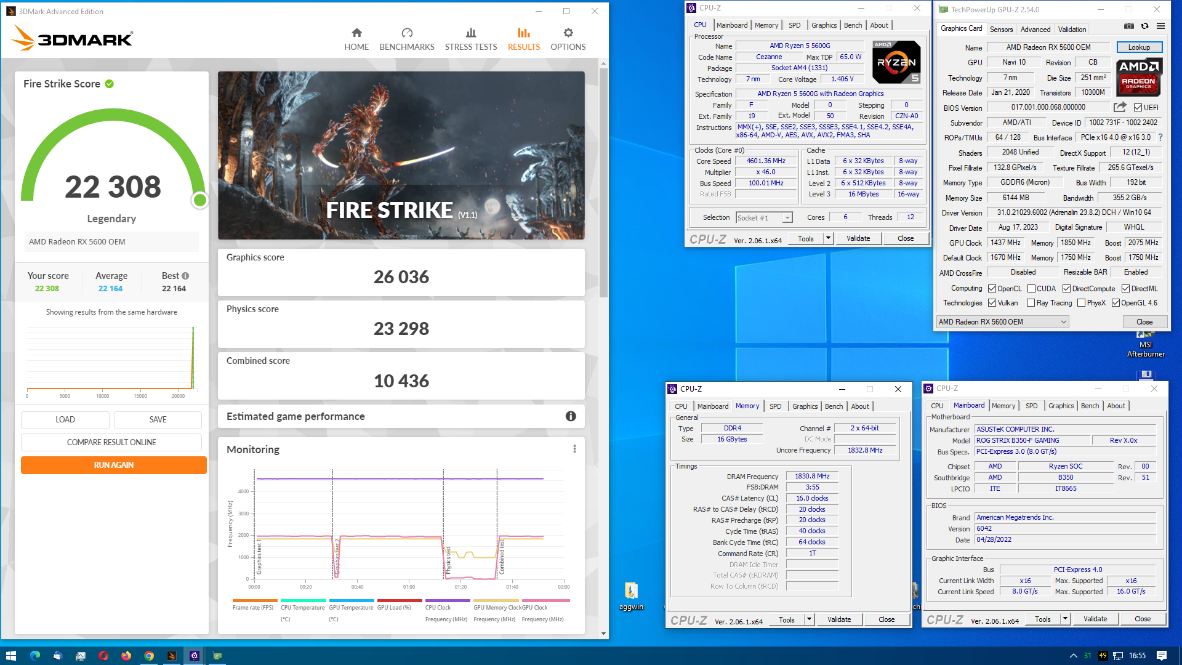Click RUN AGAIN button
The image size is (1182, 665).
113,465
